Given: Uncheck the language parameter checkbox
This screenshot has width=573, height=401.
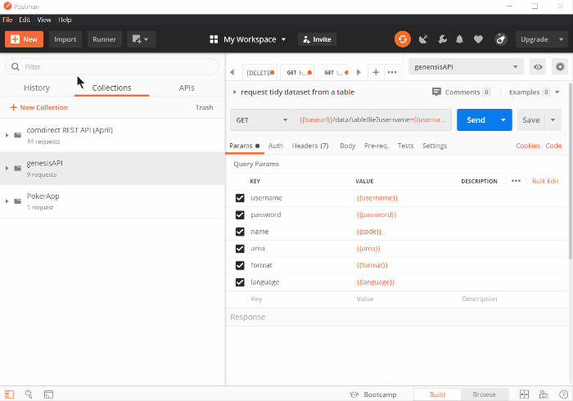Looking at the screenshot, I should click(x=240, y=282).
